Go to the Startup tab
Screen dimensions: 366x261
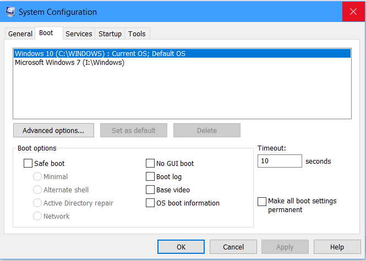(110, 34)
